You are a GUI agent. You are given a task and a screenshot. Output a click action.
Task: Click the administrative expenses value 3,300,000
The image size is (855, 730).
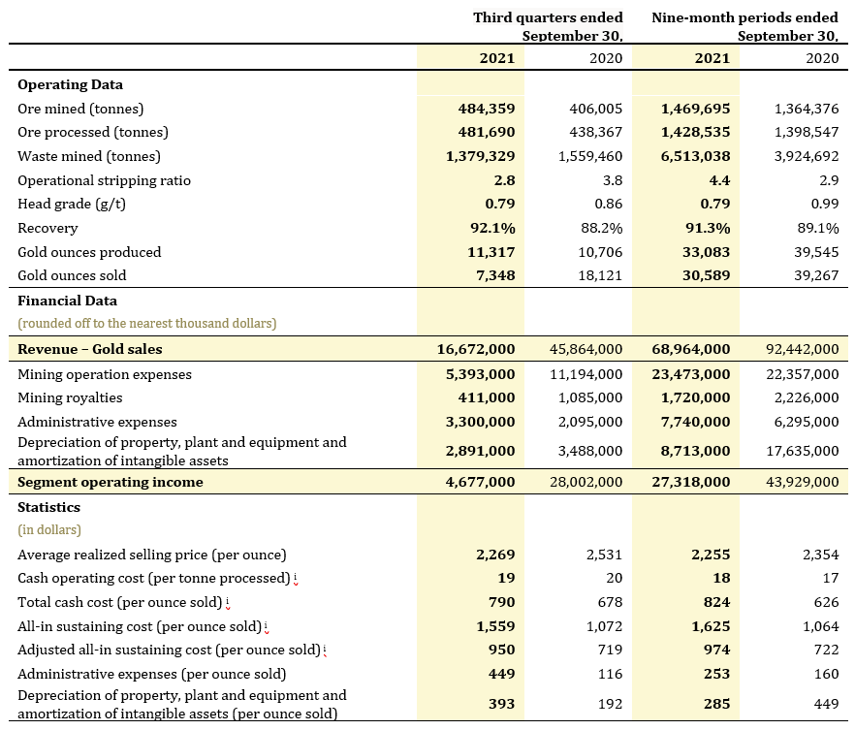pos(480,422)
